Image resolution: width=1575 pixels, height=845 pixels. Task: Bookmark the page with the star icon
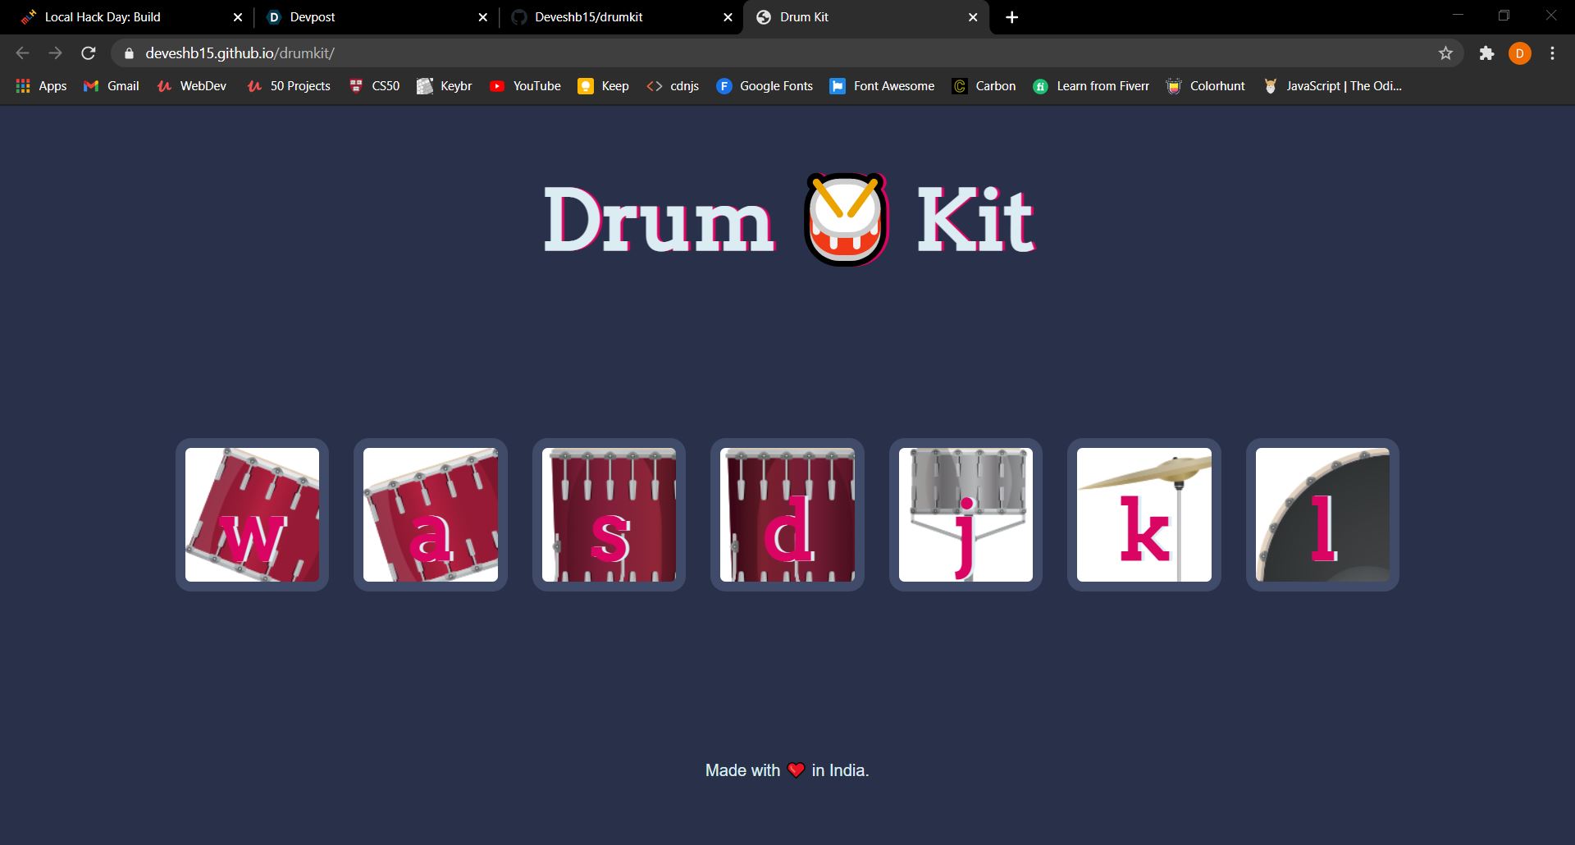click(1445, 53)
